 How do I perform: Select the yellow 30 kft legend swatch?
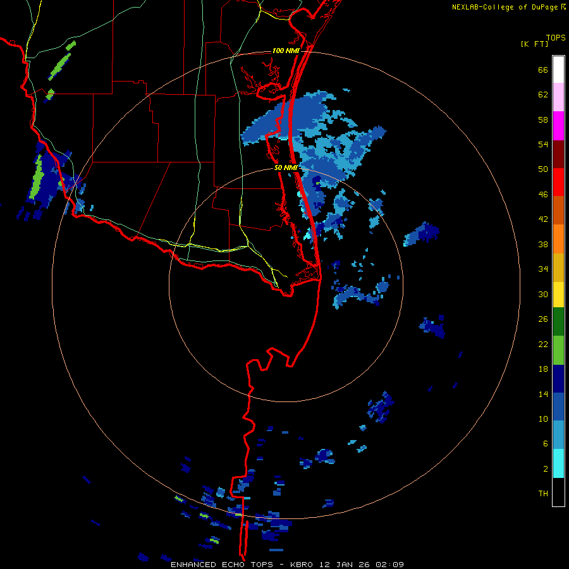tap(558, 295)
